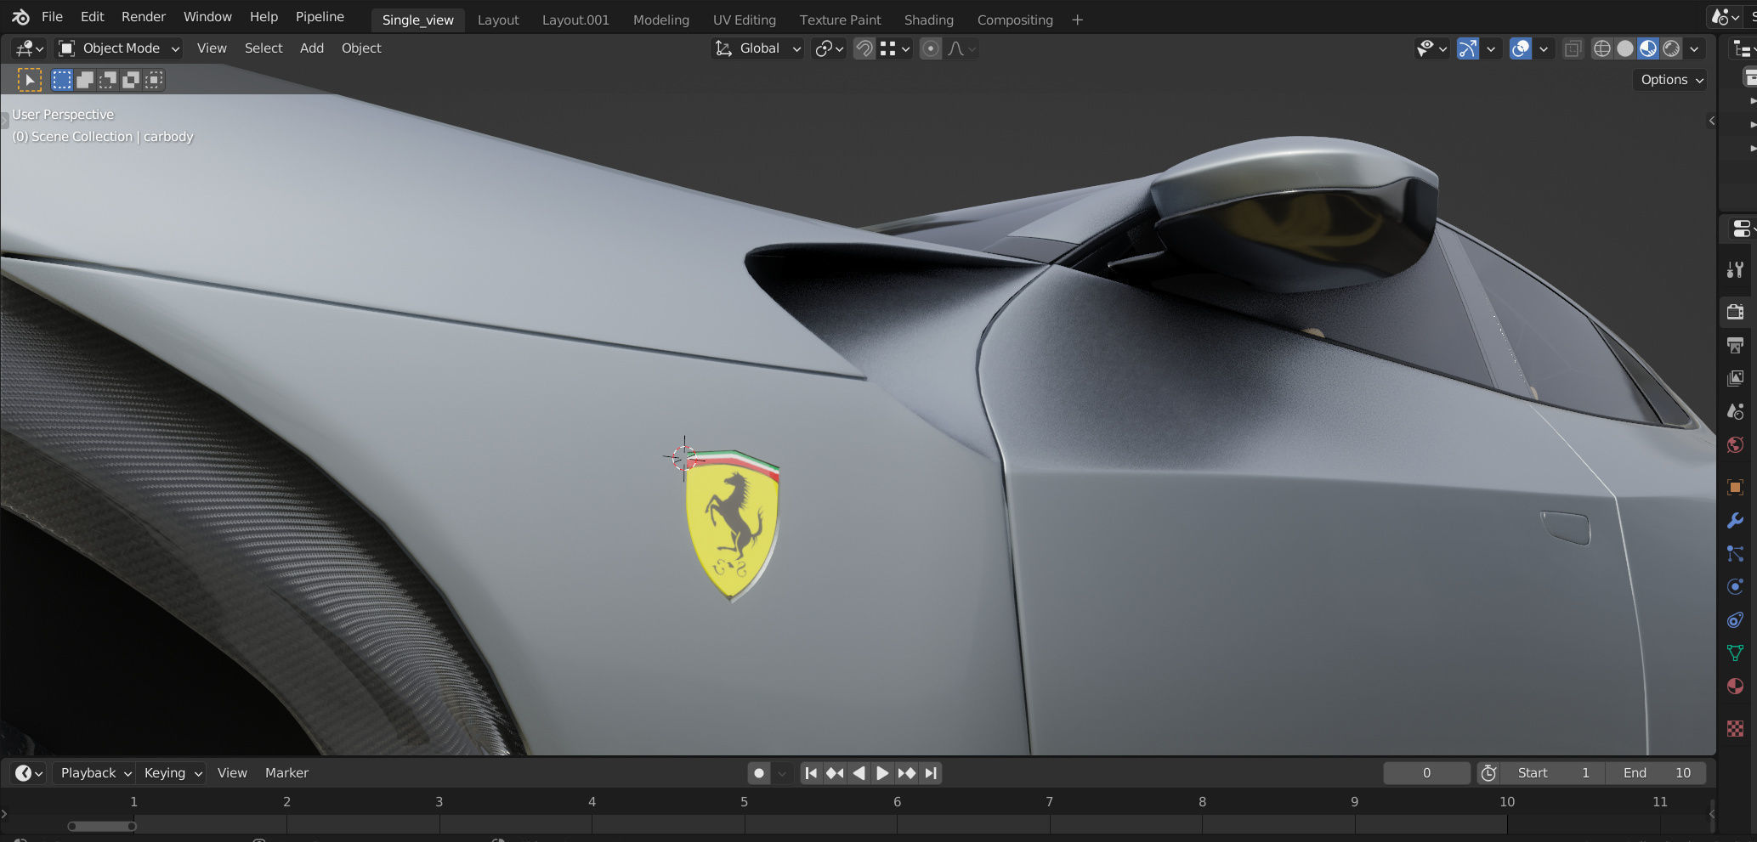Enable the snap magnet toggle
Screen dimensions: 1757x842
coord(864,48)
